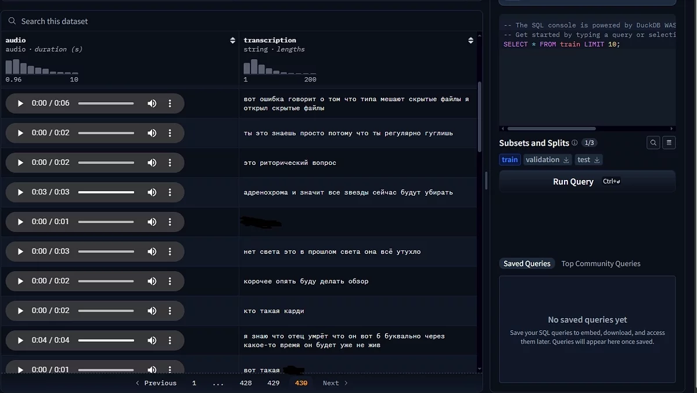The height and width of the screenshot is (393, 697).
Task: Open the list view icon beside Subsets
Action: [x=669, y=143]
